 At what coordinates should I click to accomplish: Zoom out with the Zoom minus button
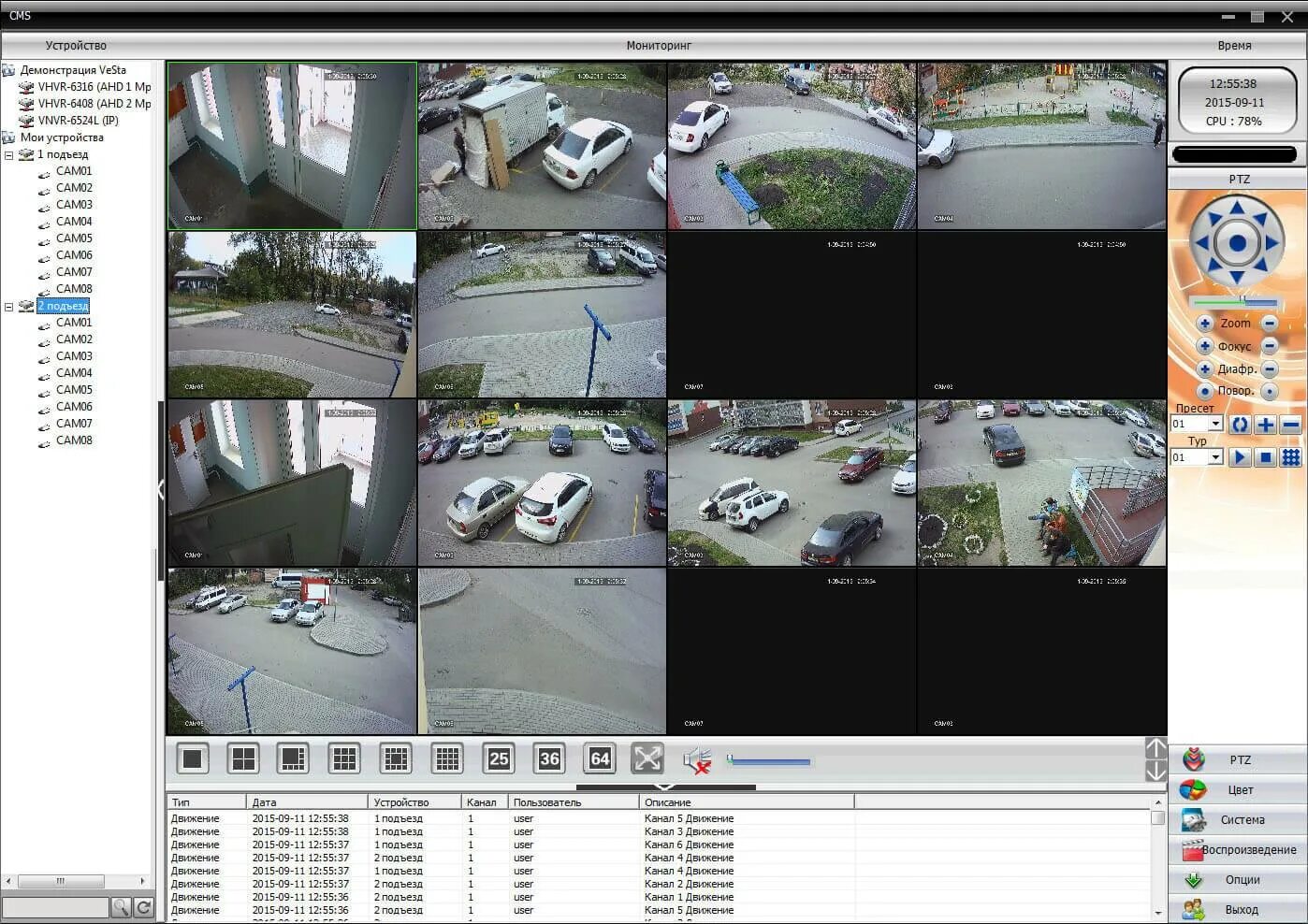point(1270,323)
